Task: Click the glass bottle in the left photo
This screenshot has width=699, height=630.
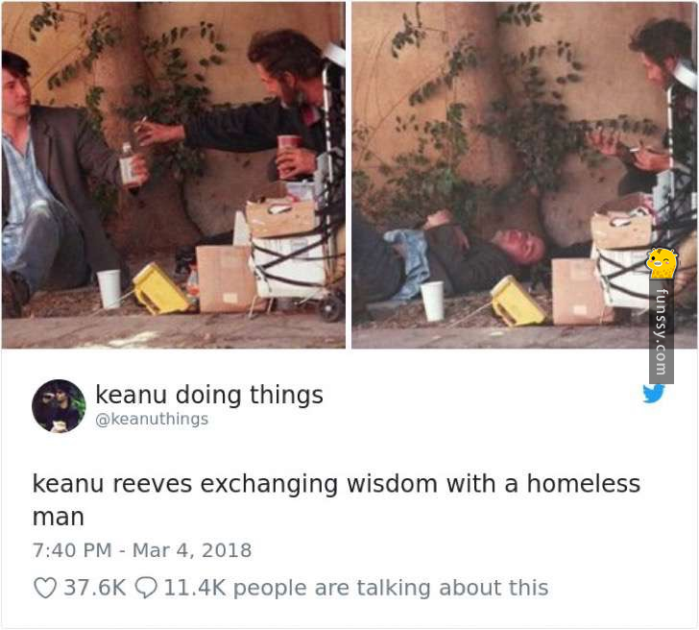Action: 129,164
